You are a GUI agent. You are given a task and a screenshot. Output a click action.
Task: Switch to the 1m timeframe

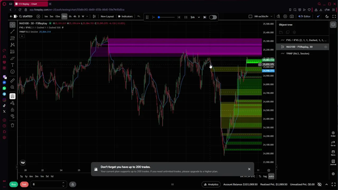pos(46,16)
